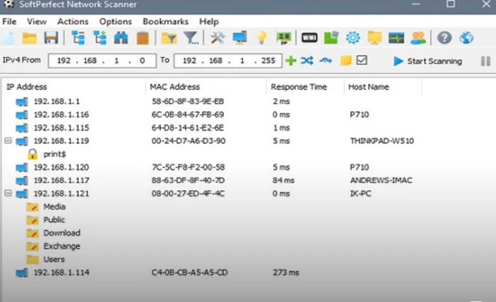
Task: Click the folder filter toolbar icon
Action: tap(169, 38)
